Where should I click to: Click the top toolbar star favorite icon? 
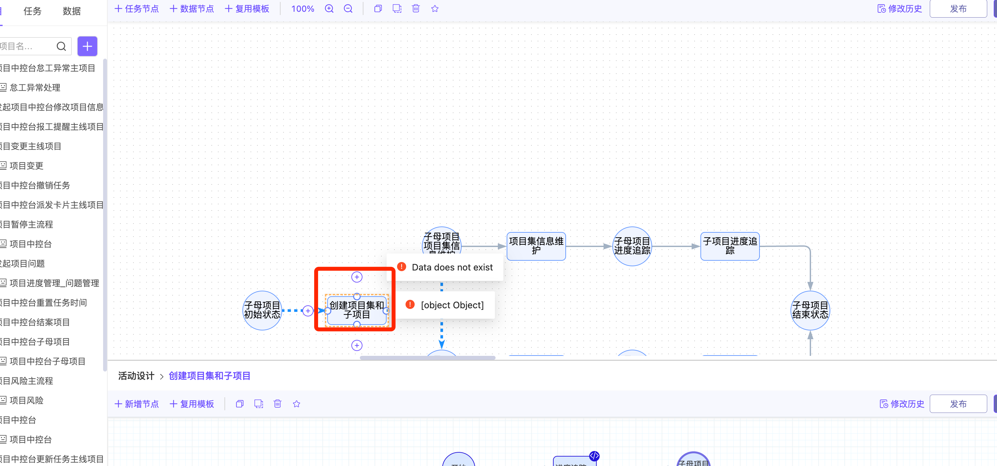[435, 8]
